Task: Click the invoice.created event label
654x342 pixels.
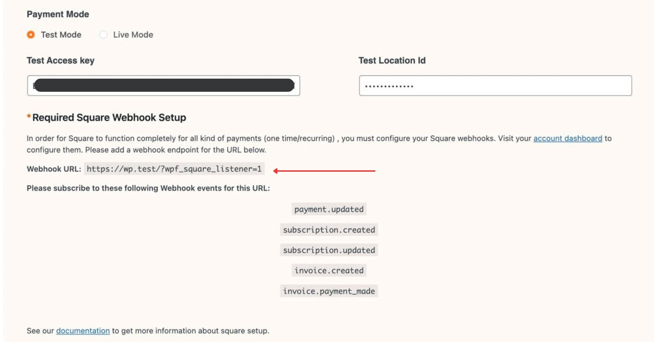Action: (x=328, y=270)
